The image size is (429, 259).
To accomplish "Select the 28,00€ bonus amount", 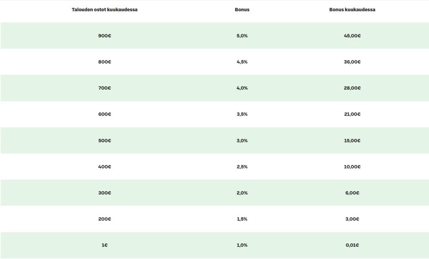I will (x=352, y=88).
